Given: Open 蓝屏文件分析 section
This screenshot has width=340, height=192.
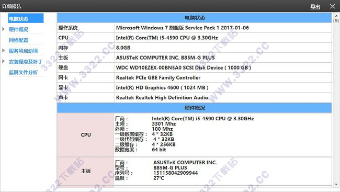Looking at the screenshot, I should [23, 72].
